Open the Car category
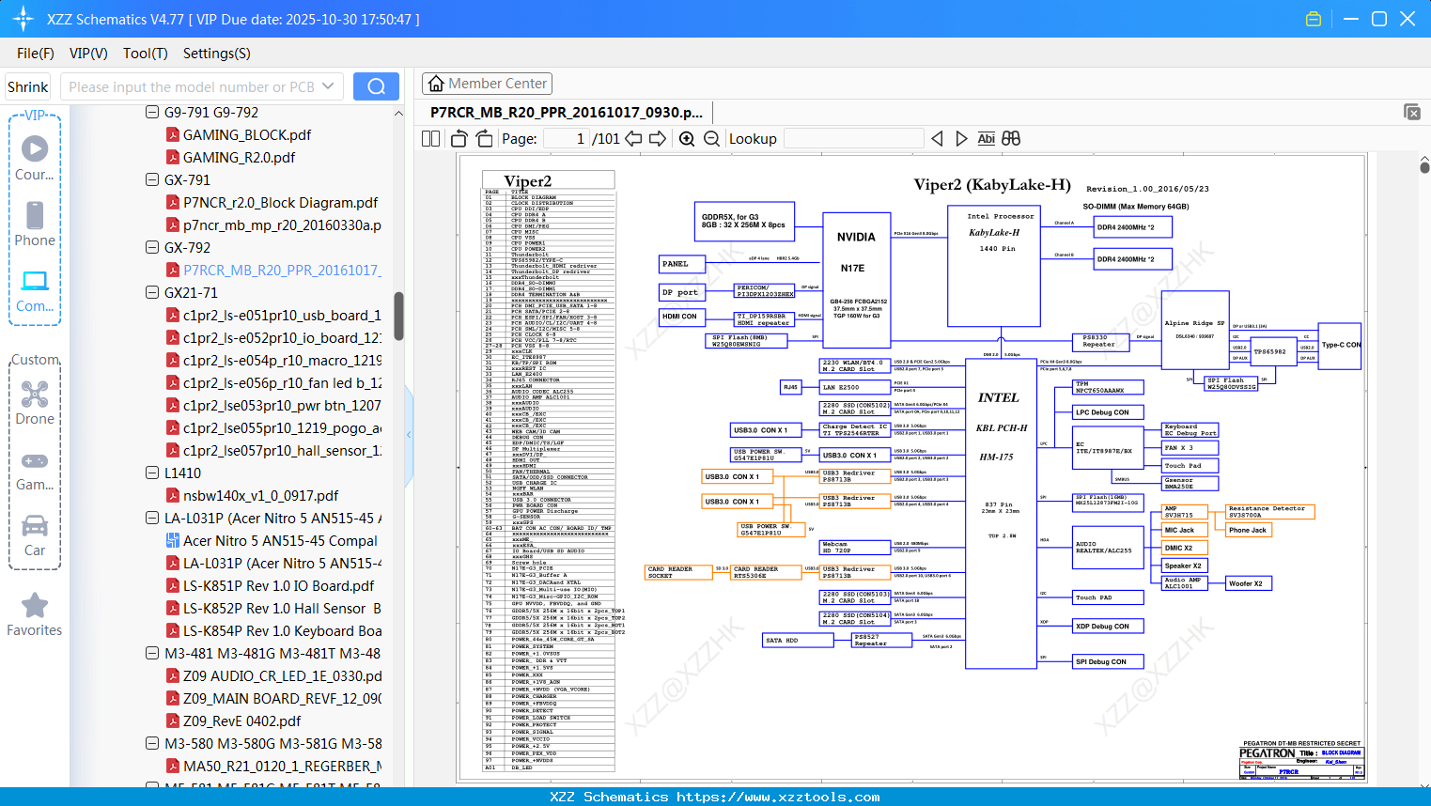The width and height of the screenshot is (1431, 806). 35,535
